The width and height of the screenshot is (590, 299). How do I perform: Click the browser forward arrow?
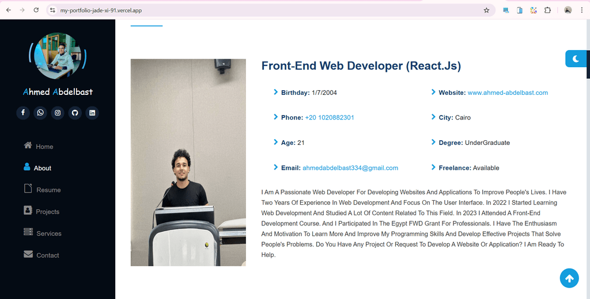pos(22,10)
